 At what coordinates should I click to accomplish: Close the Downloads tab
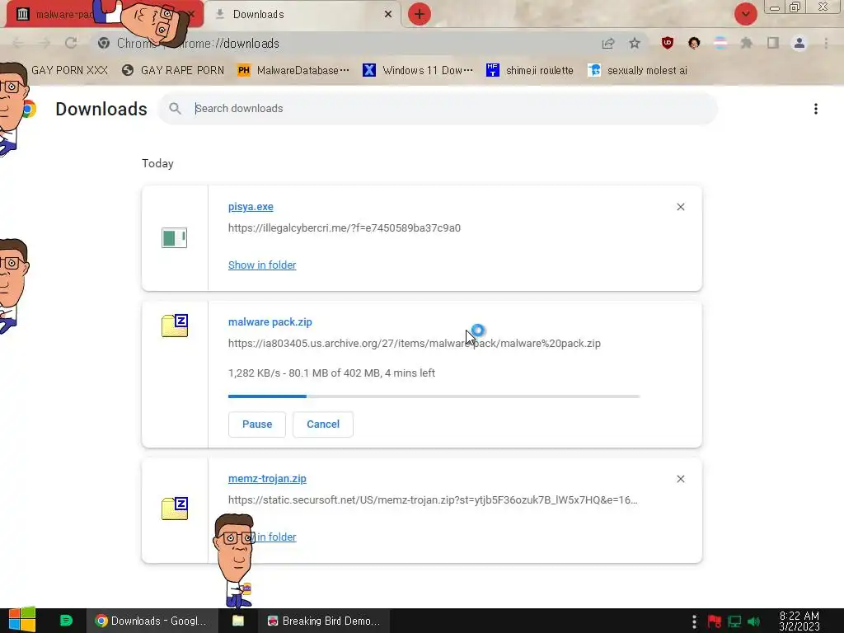(388, 15)
